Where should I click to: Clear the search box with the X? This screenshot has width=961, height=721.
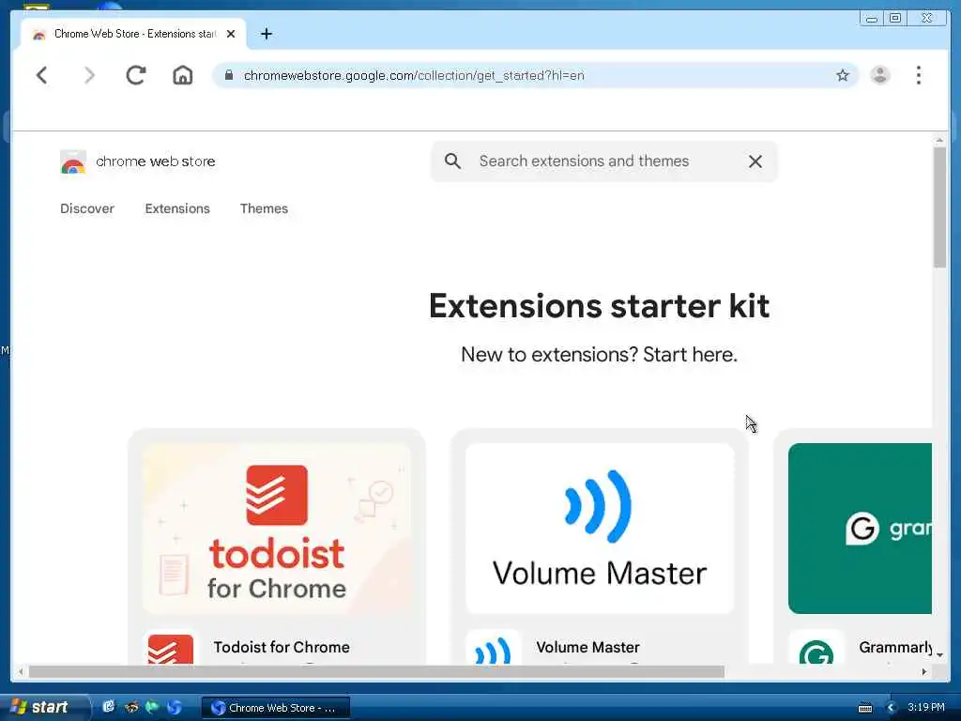click(x=755, y=161)
